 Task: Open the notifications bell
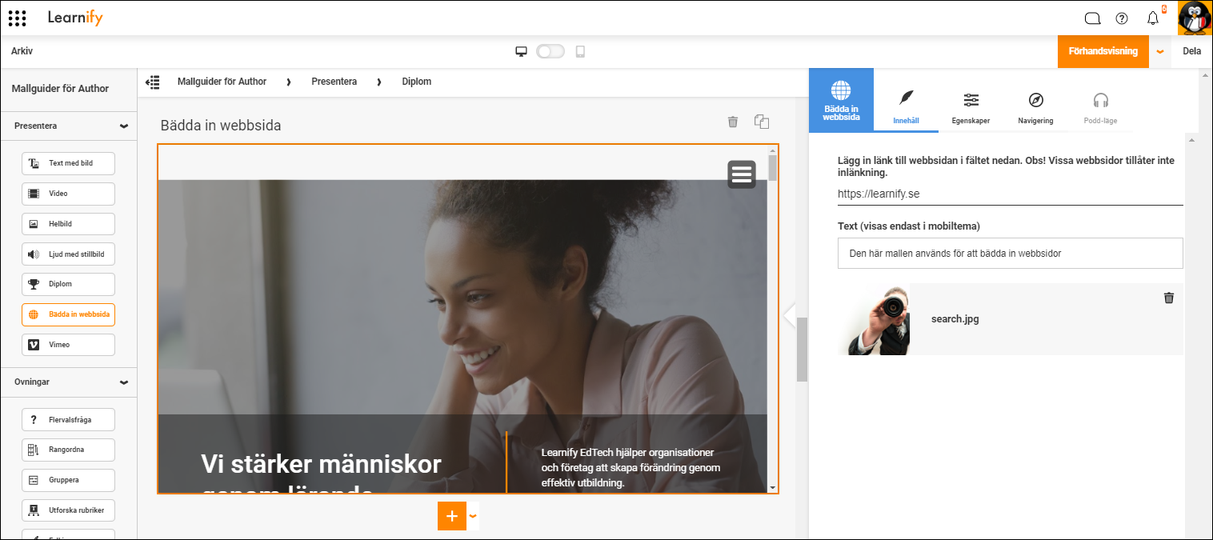click(x=1153, y=18)
